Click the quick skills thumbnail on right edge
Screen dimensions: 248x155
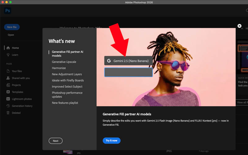tap(243, 57)
